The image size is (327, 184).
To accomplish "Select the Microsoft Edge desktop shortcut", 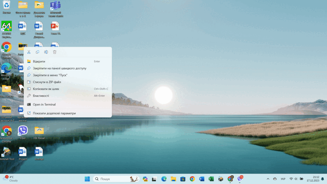I will click(7, 72).
